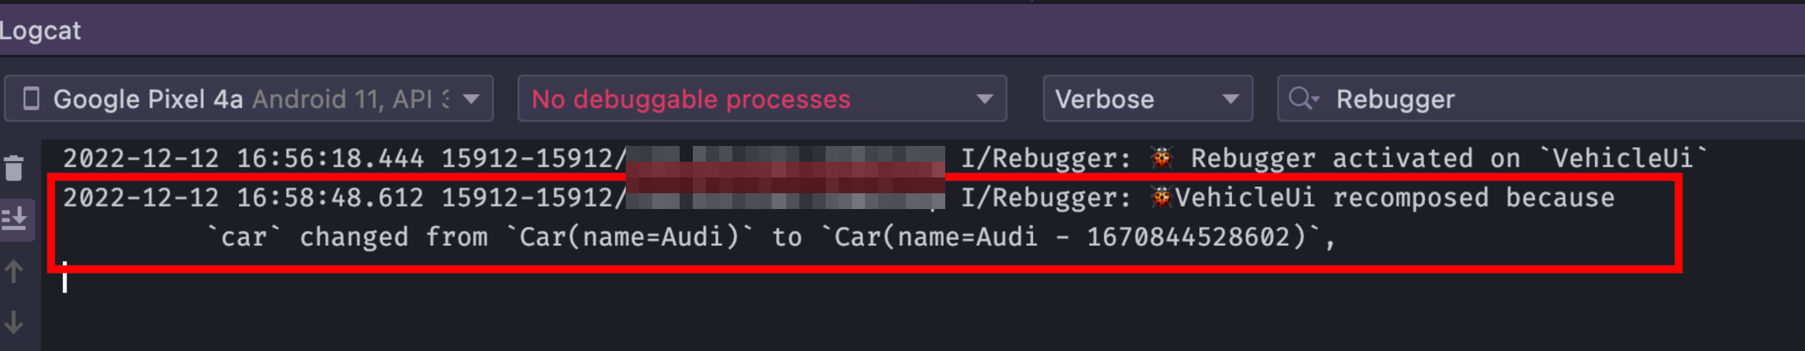Click the trash icon to clear logcat
Screen dimensions: 1805x351
tap(14, 168)
